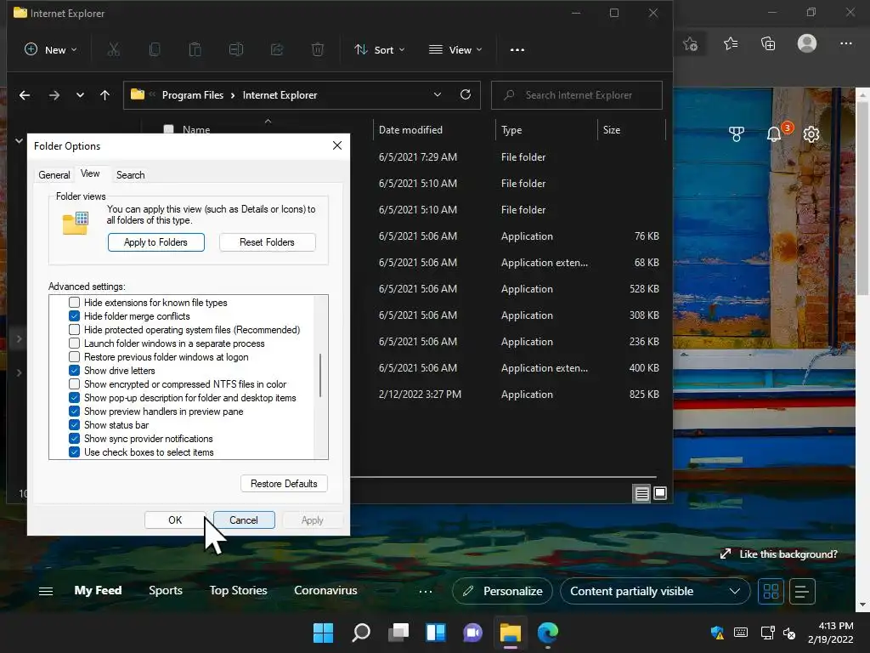The height and width of the screenshot is (653, 870).
Task: Select the My Feed tab
Action: coord(98,590)
